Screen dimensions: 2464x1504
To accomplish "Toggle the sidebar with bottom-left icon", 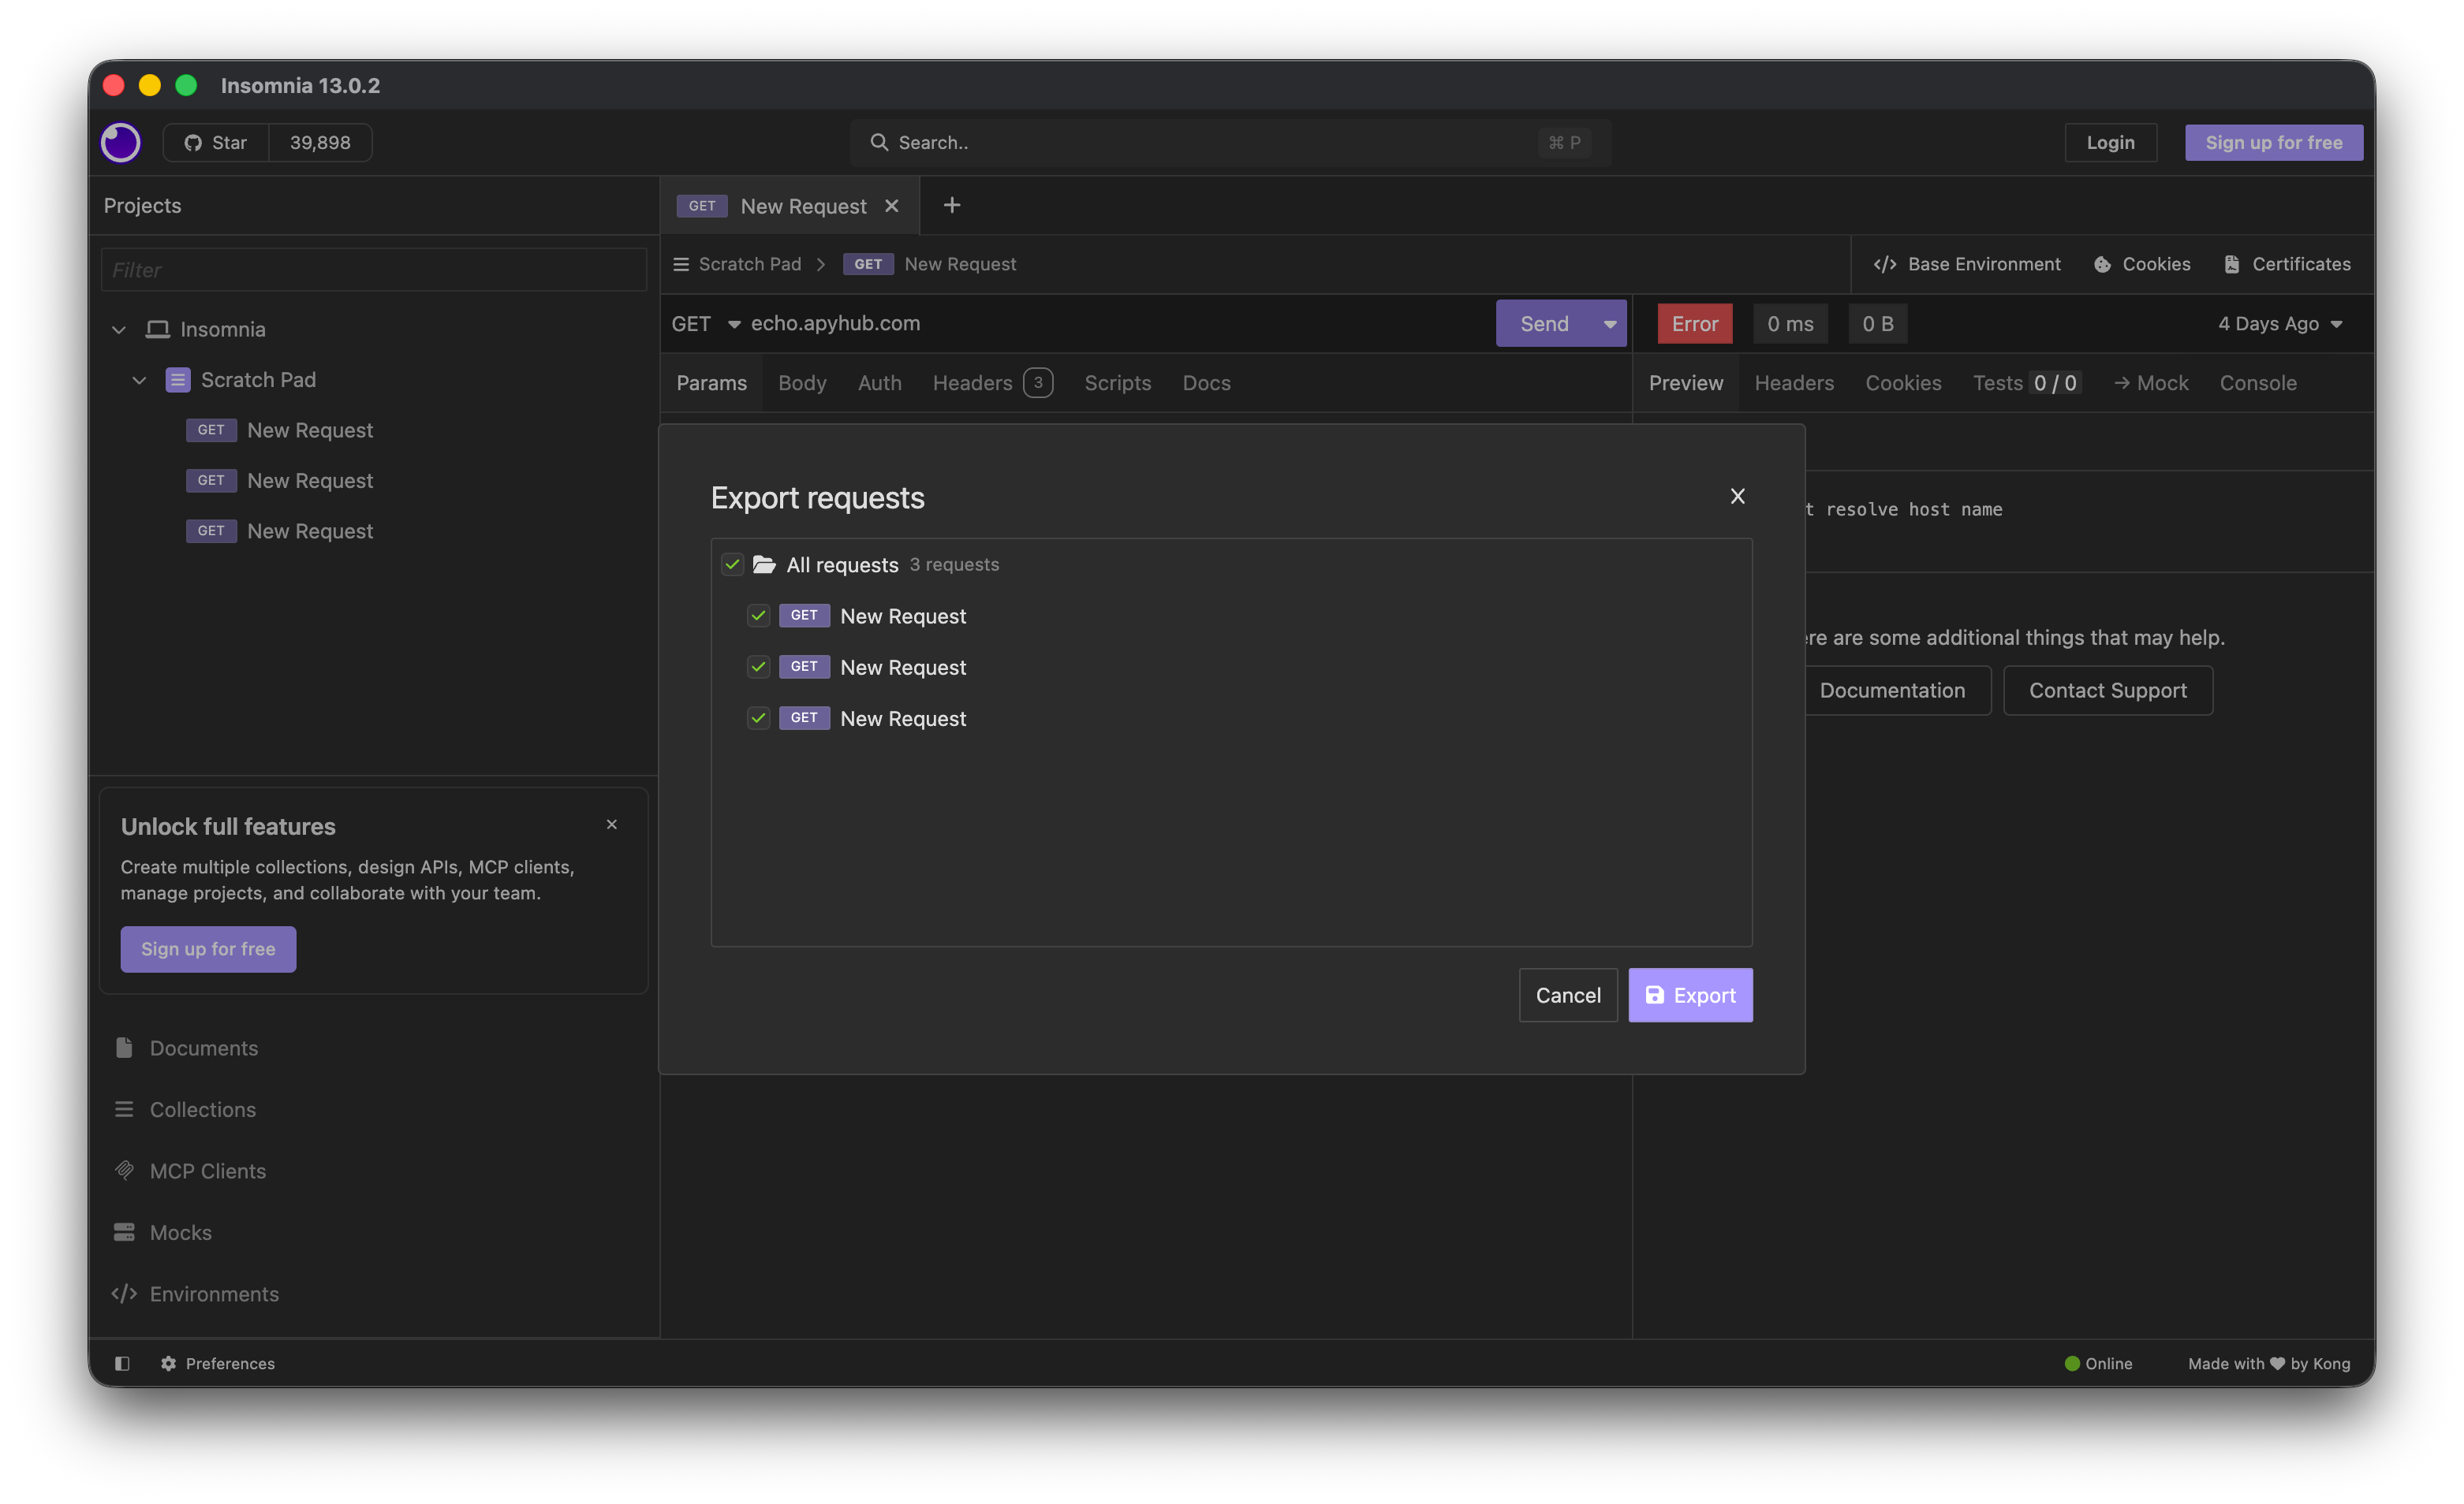I will (122, 1364).
